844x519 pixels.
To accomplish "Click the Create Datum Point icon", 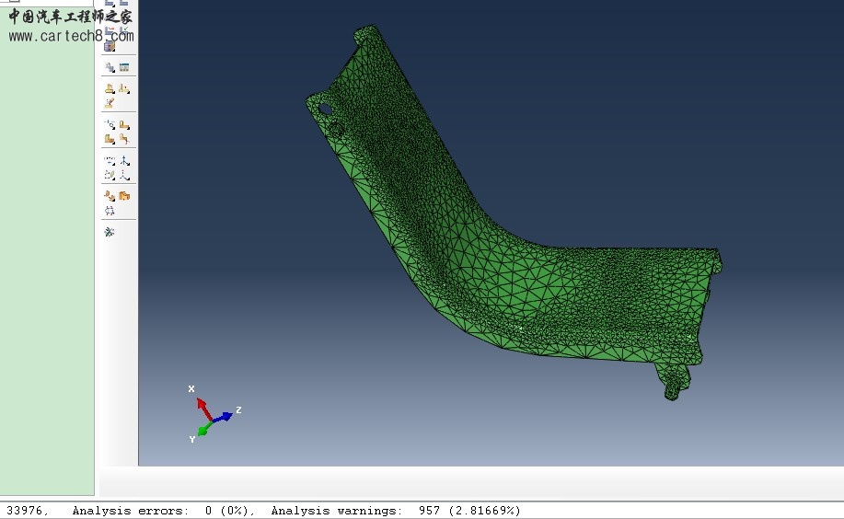I will pyautogui.click(x=110, y=160).
